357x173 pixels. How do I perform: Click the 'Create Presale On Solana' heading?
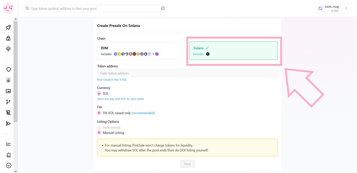(118, 26)
